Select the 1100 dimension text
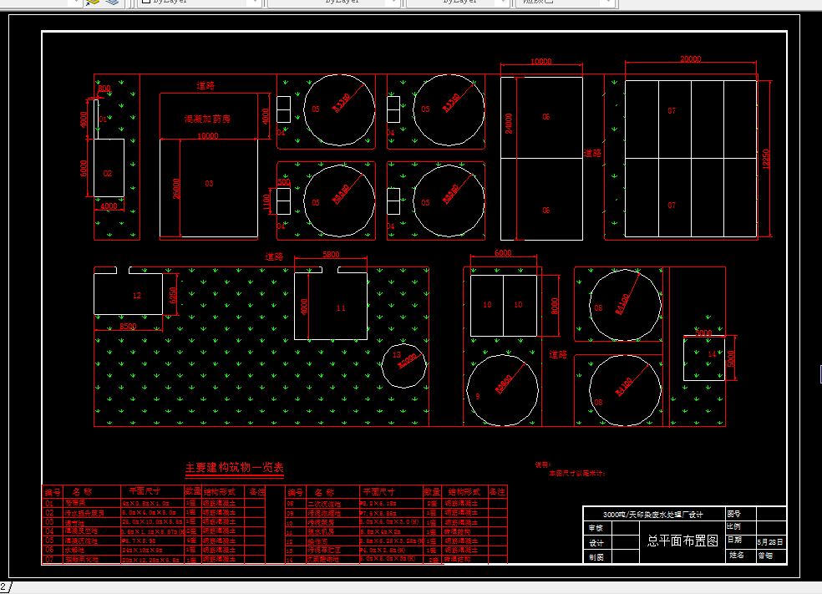822x594 pixels. tap(266, 202)
